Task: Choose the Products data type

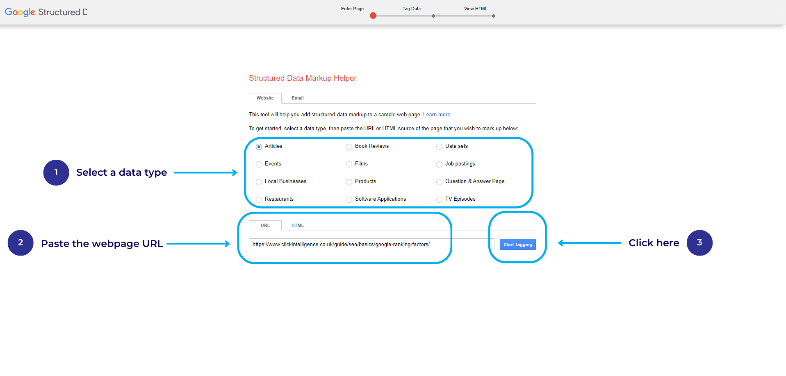Action: coord(349,182)
